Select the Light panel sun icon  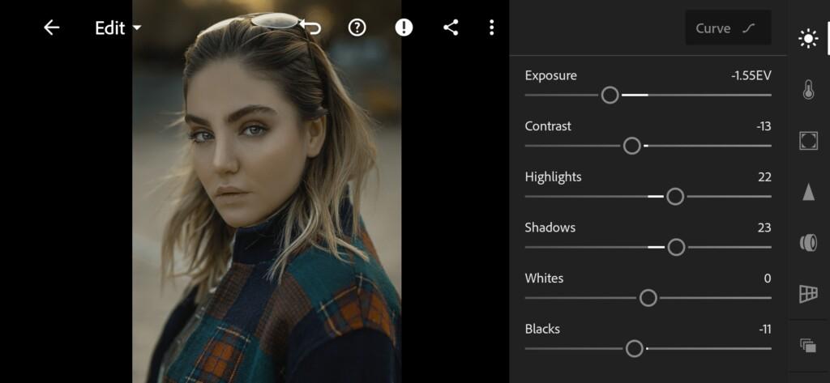click(808, 39)
